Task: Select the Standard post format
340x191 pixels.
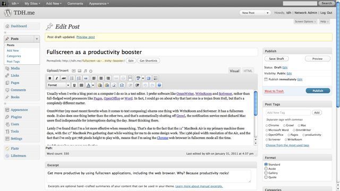Action: tap(266, 164)
